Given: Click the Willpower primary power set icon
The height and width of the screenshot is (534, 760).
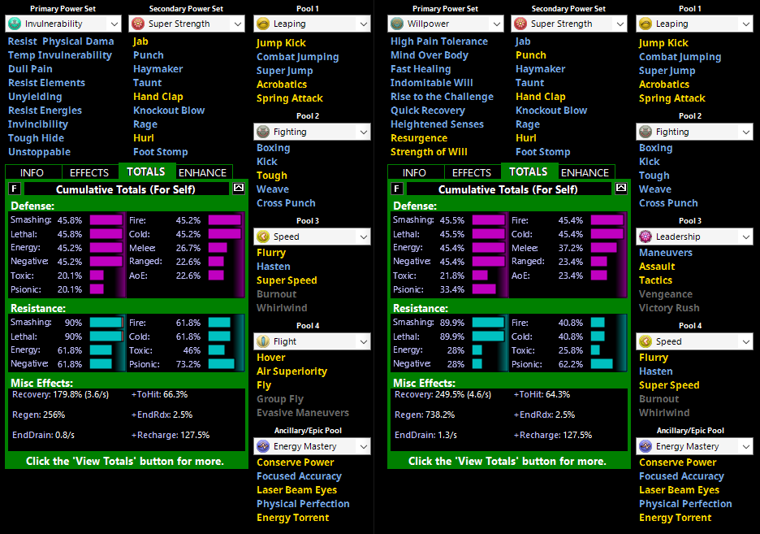Looking at the screenshot, I should click(x=397, y=24).
